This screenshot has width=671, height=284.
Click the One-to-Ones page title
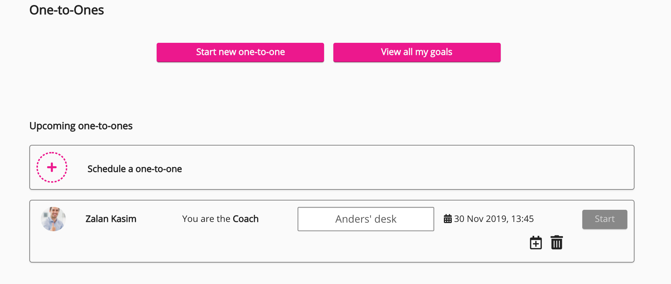click(x=67, y=10)
